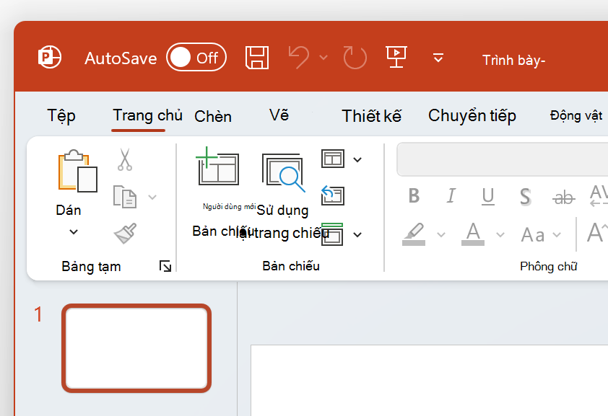Open the Change Case dropdown arrow
The image size is (608, 416).
(557, 234)
